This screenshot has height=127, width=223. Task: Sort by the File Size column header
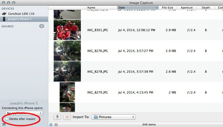[x=168, y=8]
